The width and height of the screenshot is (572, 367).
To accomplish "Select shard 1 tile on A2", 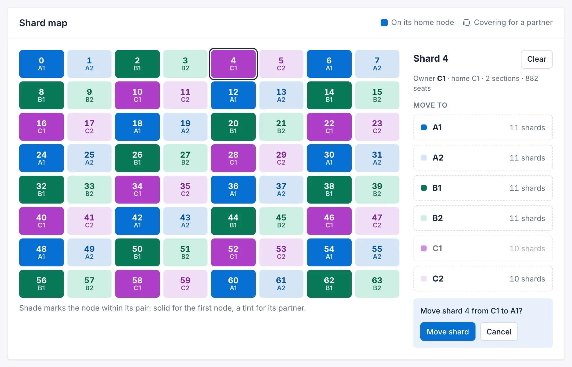I will (x=90, y=64).
